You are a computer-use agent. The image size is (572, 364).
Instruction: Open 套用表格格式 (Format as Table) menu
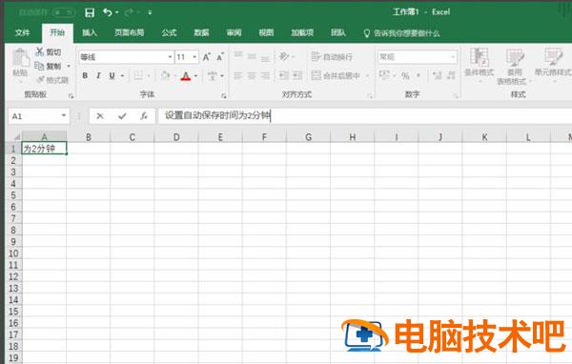click(x=515, y=67)
